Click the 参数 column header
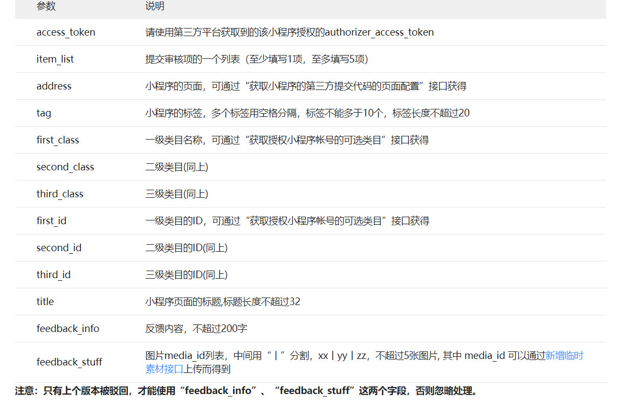 (x=46, y=6)
